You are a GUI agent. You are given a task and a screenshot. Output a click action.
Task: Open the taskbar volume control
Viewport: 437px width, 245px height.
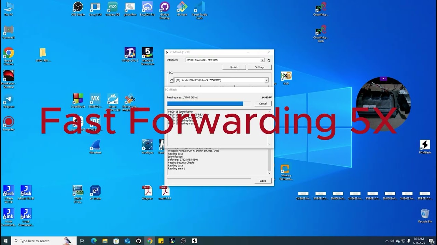click(x=392, y=241)
